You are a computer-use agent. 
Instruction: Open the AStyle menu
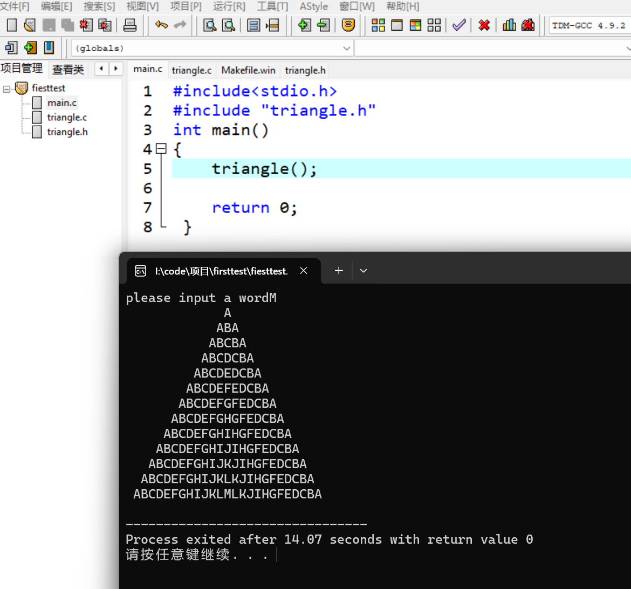(314, 6)
